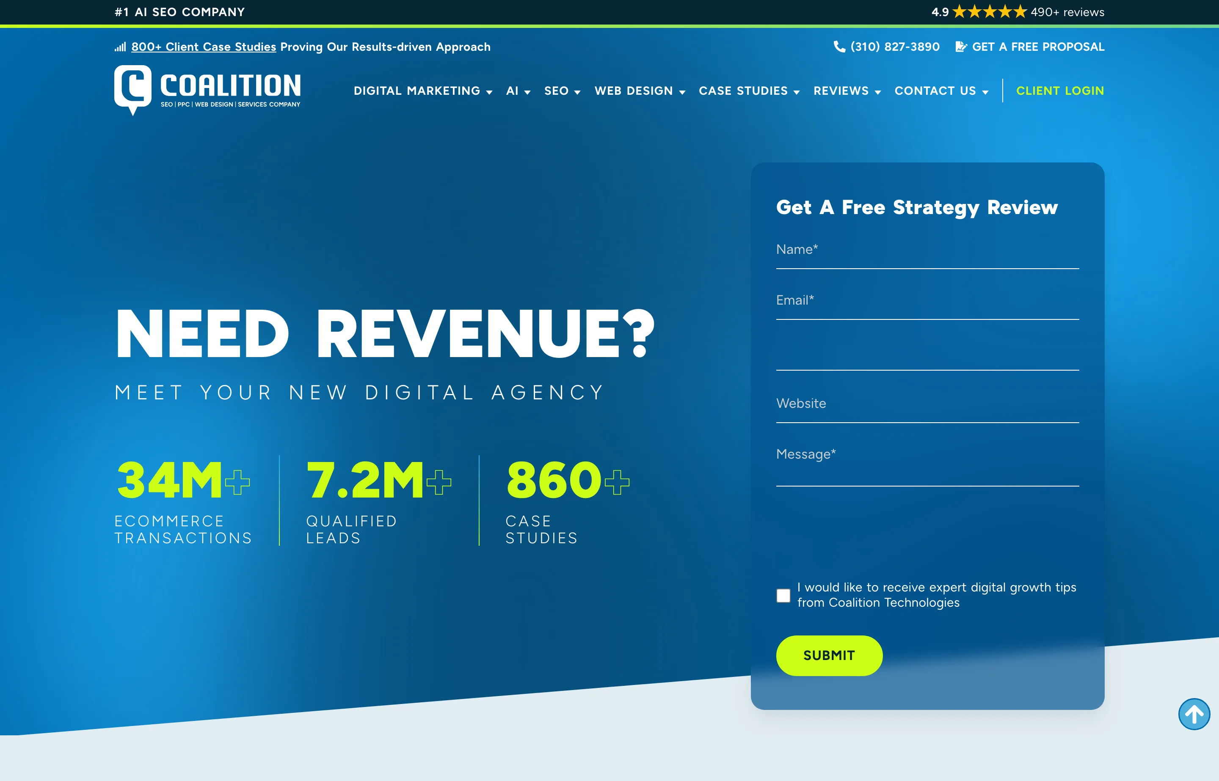Click the Get A Free Strategy Review heading
This screenshot has width=1219, height=781.
point(917,208)
